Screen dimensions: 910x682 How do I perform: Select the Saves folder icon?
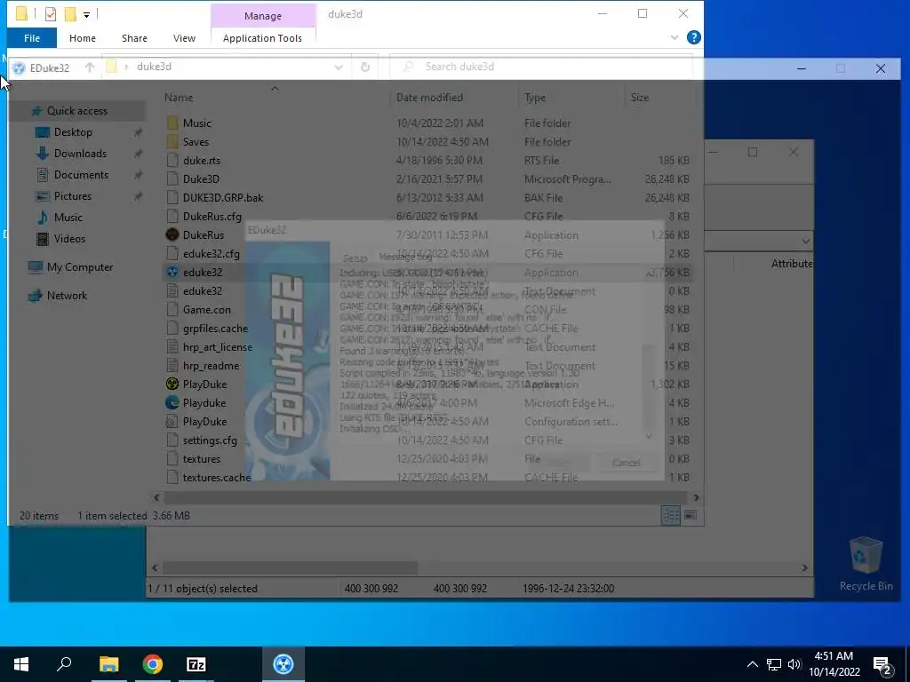click(172, 141)
